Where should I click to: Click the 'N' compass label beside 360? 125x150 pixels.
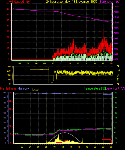118,66
